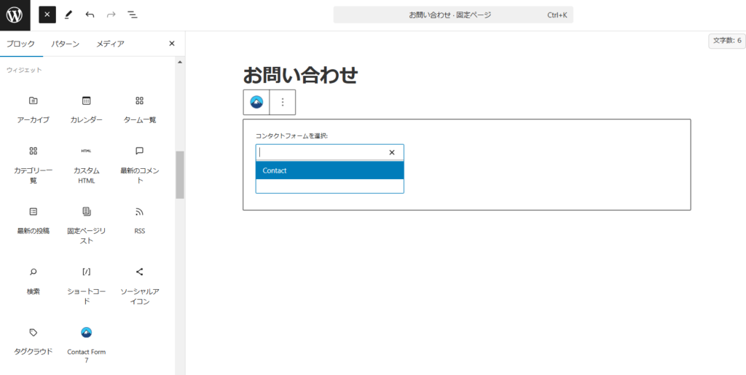This screenshot has height=375, width=746.
Task: Click the Contact Form 7 block toolbar icon
Action: pos(256,102)
